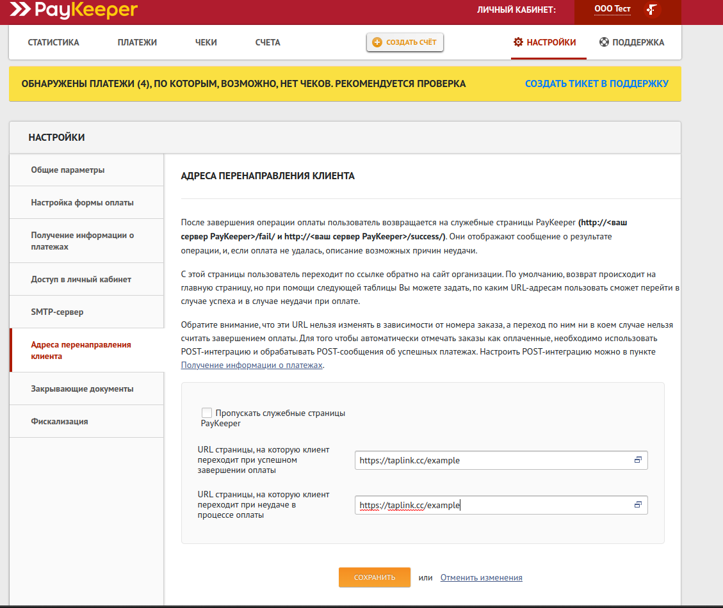Viewport: 723px width, 608px height.
Task: Select Закрывающие документы in sidebar
Action: [86, 388]
